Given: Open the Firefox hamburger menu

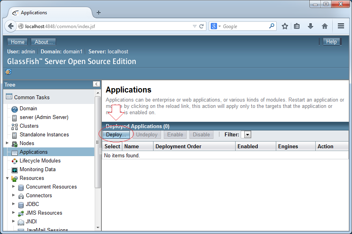Looking at the screenshot, I should [x=341, y=26].
